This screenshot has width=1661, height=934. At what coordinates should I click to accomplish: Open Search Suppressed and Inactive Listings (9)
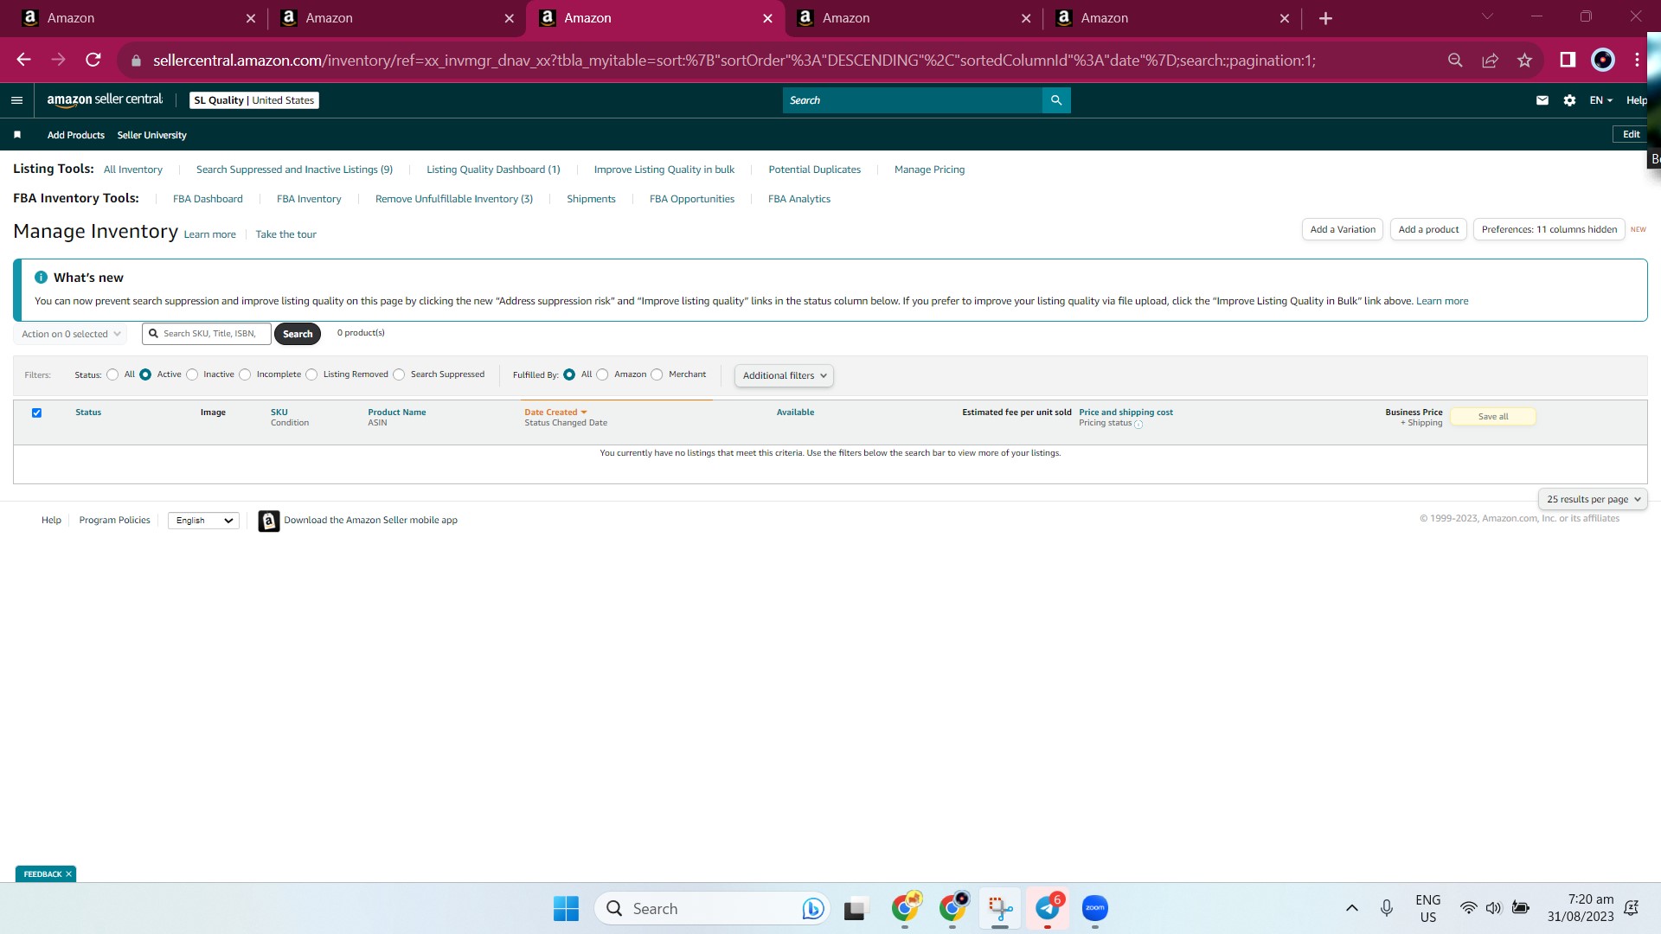coord(294,170)
